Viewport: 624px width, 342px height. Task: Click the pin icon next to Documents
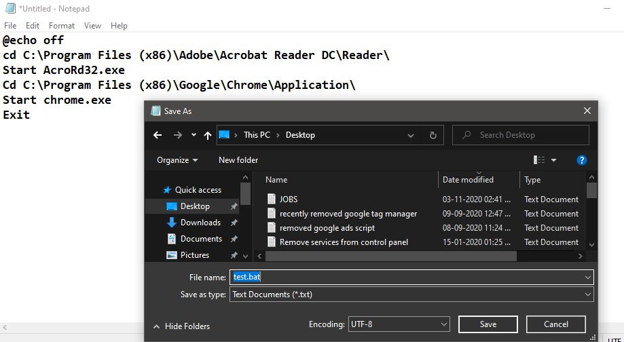pyautogui.click(x=234, y=239)
